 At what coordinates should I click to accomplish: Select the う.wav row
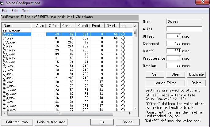click(67, 46)
